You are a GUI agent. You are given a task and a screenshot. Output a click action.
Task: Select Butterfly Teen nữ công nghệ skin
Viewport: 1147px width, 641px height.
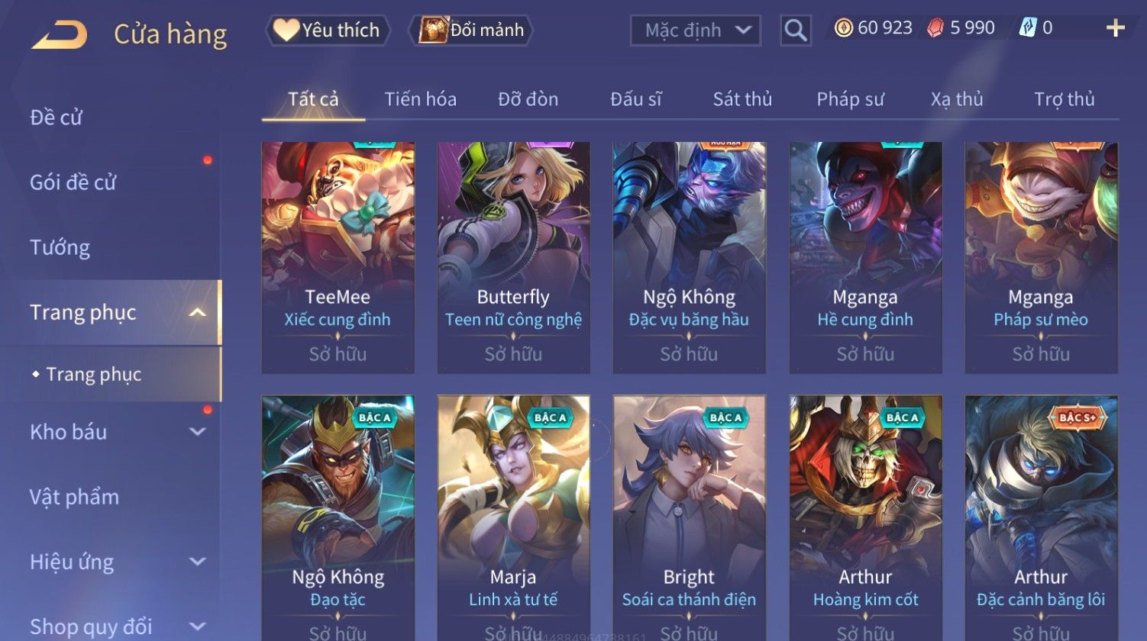[x=513, y=258]
